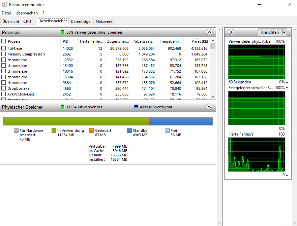Image resolution: width=297 pixels, height=226 pixels.
Task: Sort by Zugesichert column header
Action: coord(118,41)
